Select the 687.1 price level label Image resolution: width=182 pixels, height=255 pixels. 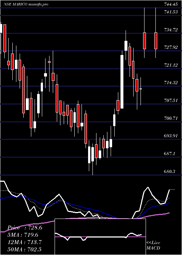[x=170, y=153]
